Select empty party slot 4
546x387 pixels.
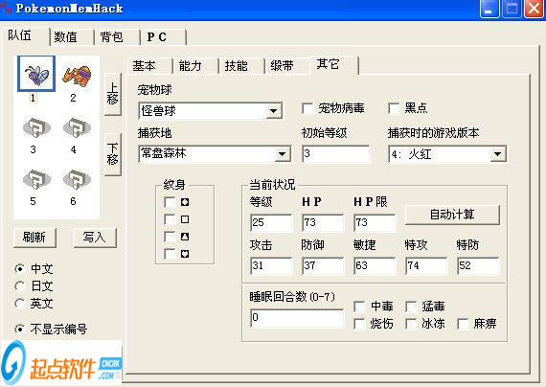point(77,127)
